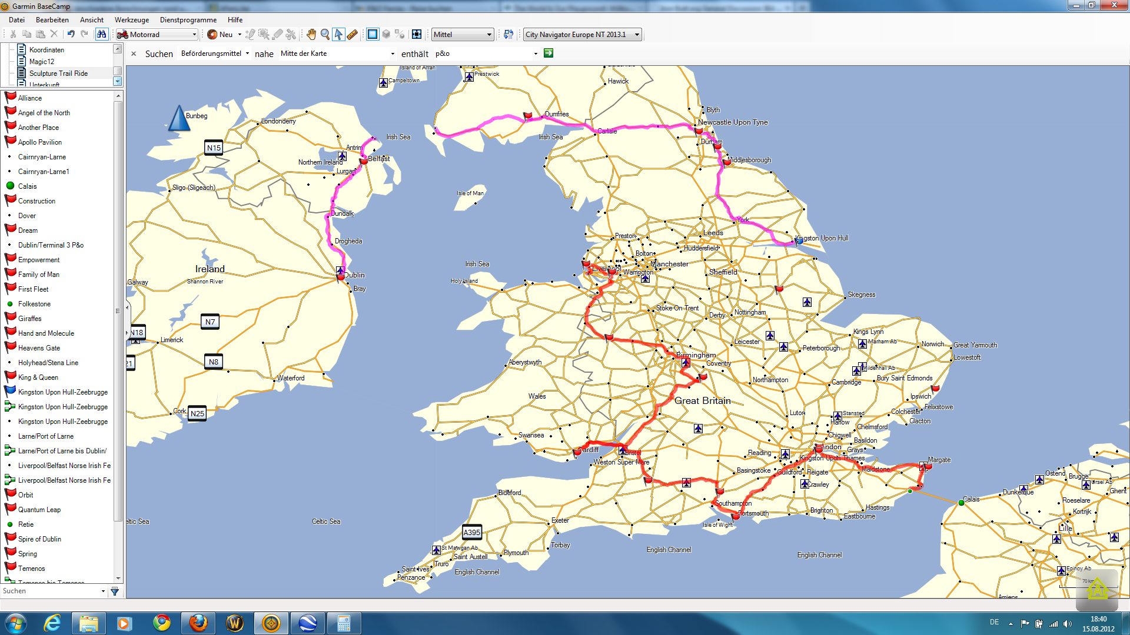Close the search bar with X
Screen dimensions: 1130x635
[x=134, y=54]
